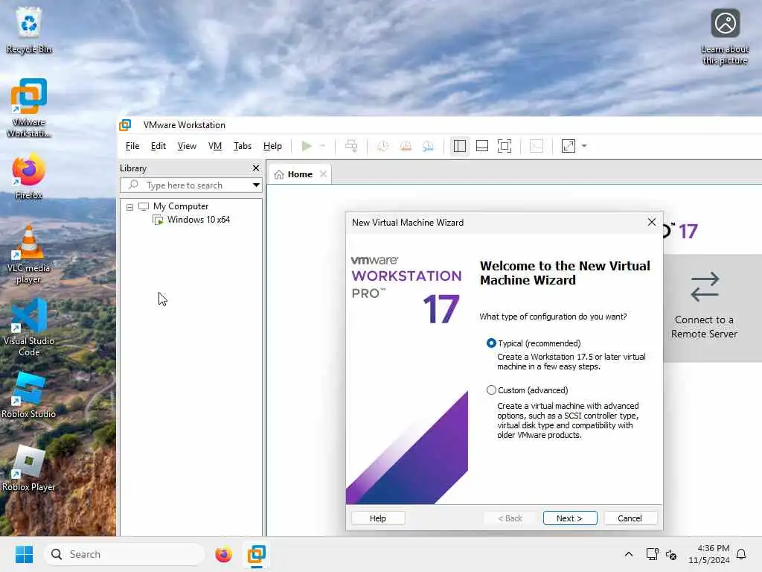Select the Roblox Player desktop icon
Viewport: 762px width, 572px height.
[x=29, y=469]
